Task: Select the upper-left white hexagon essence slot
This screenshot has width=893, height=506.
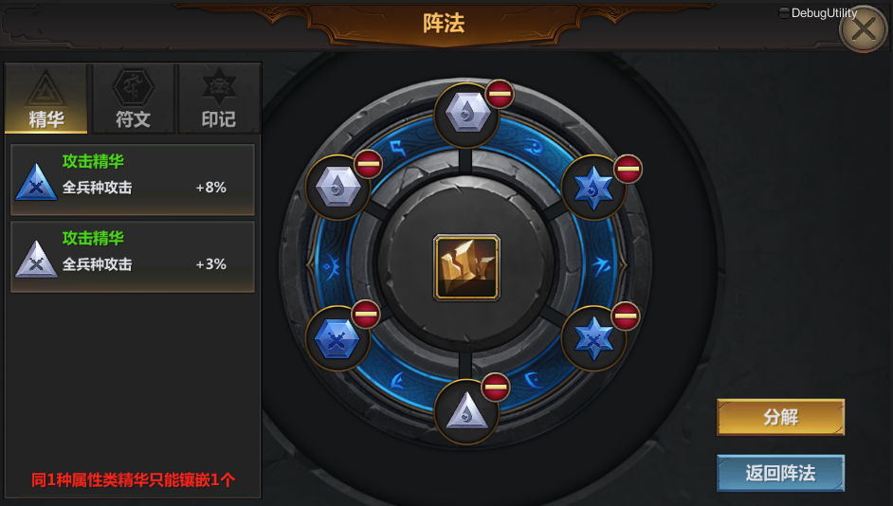Action: (337, 188)
